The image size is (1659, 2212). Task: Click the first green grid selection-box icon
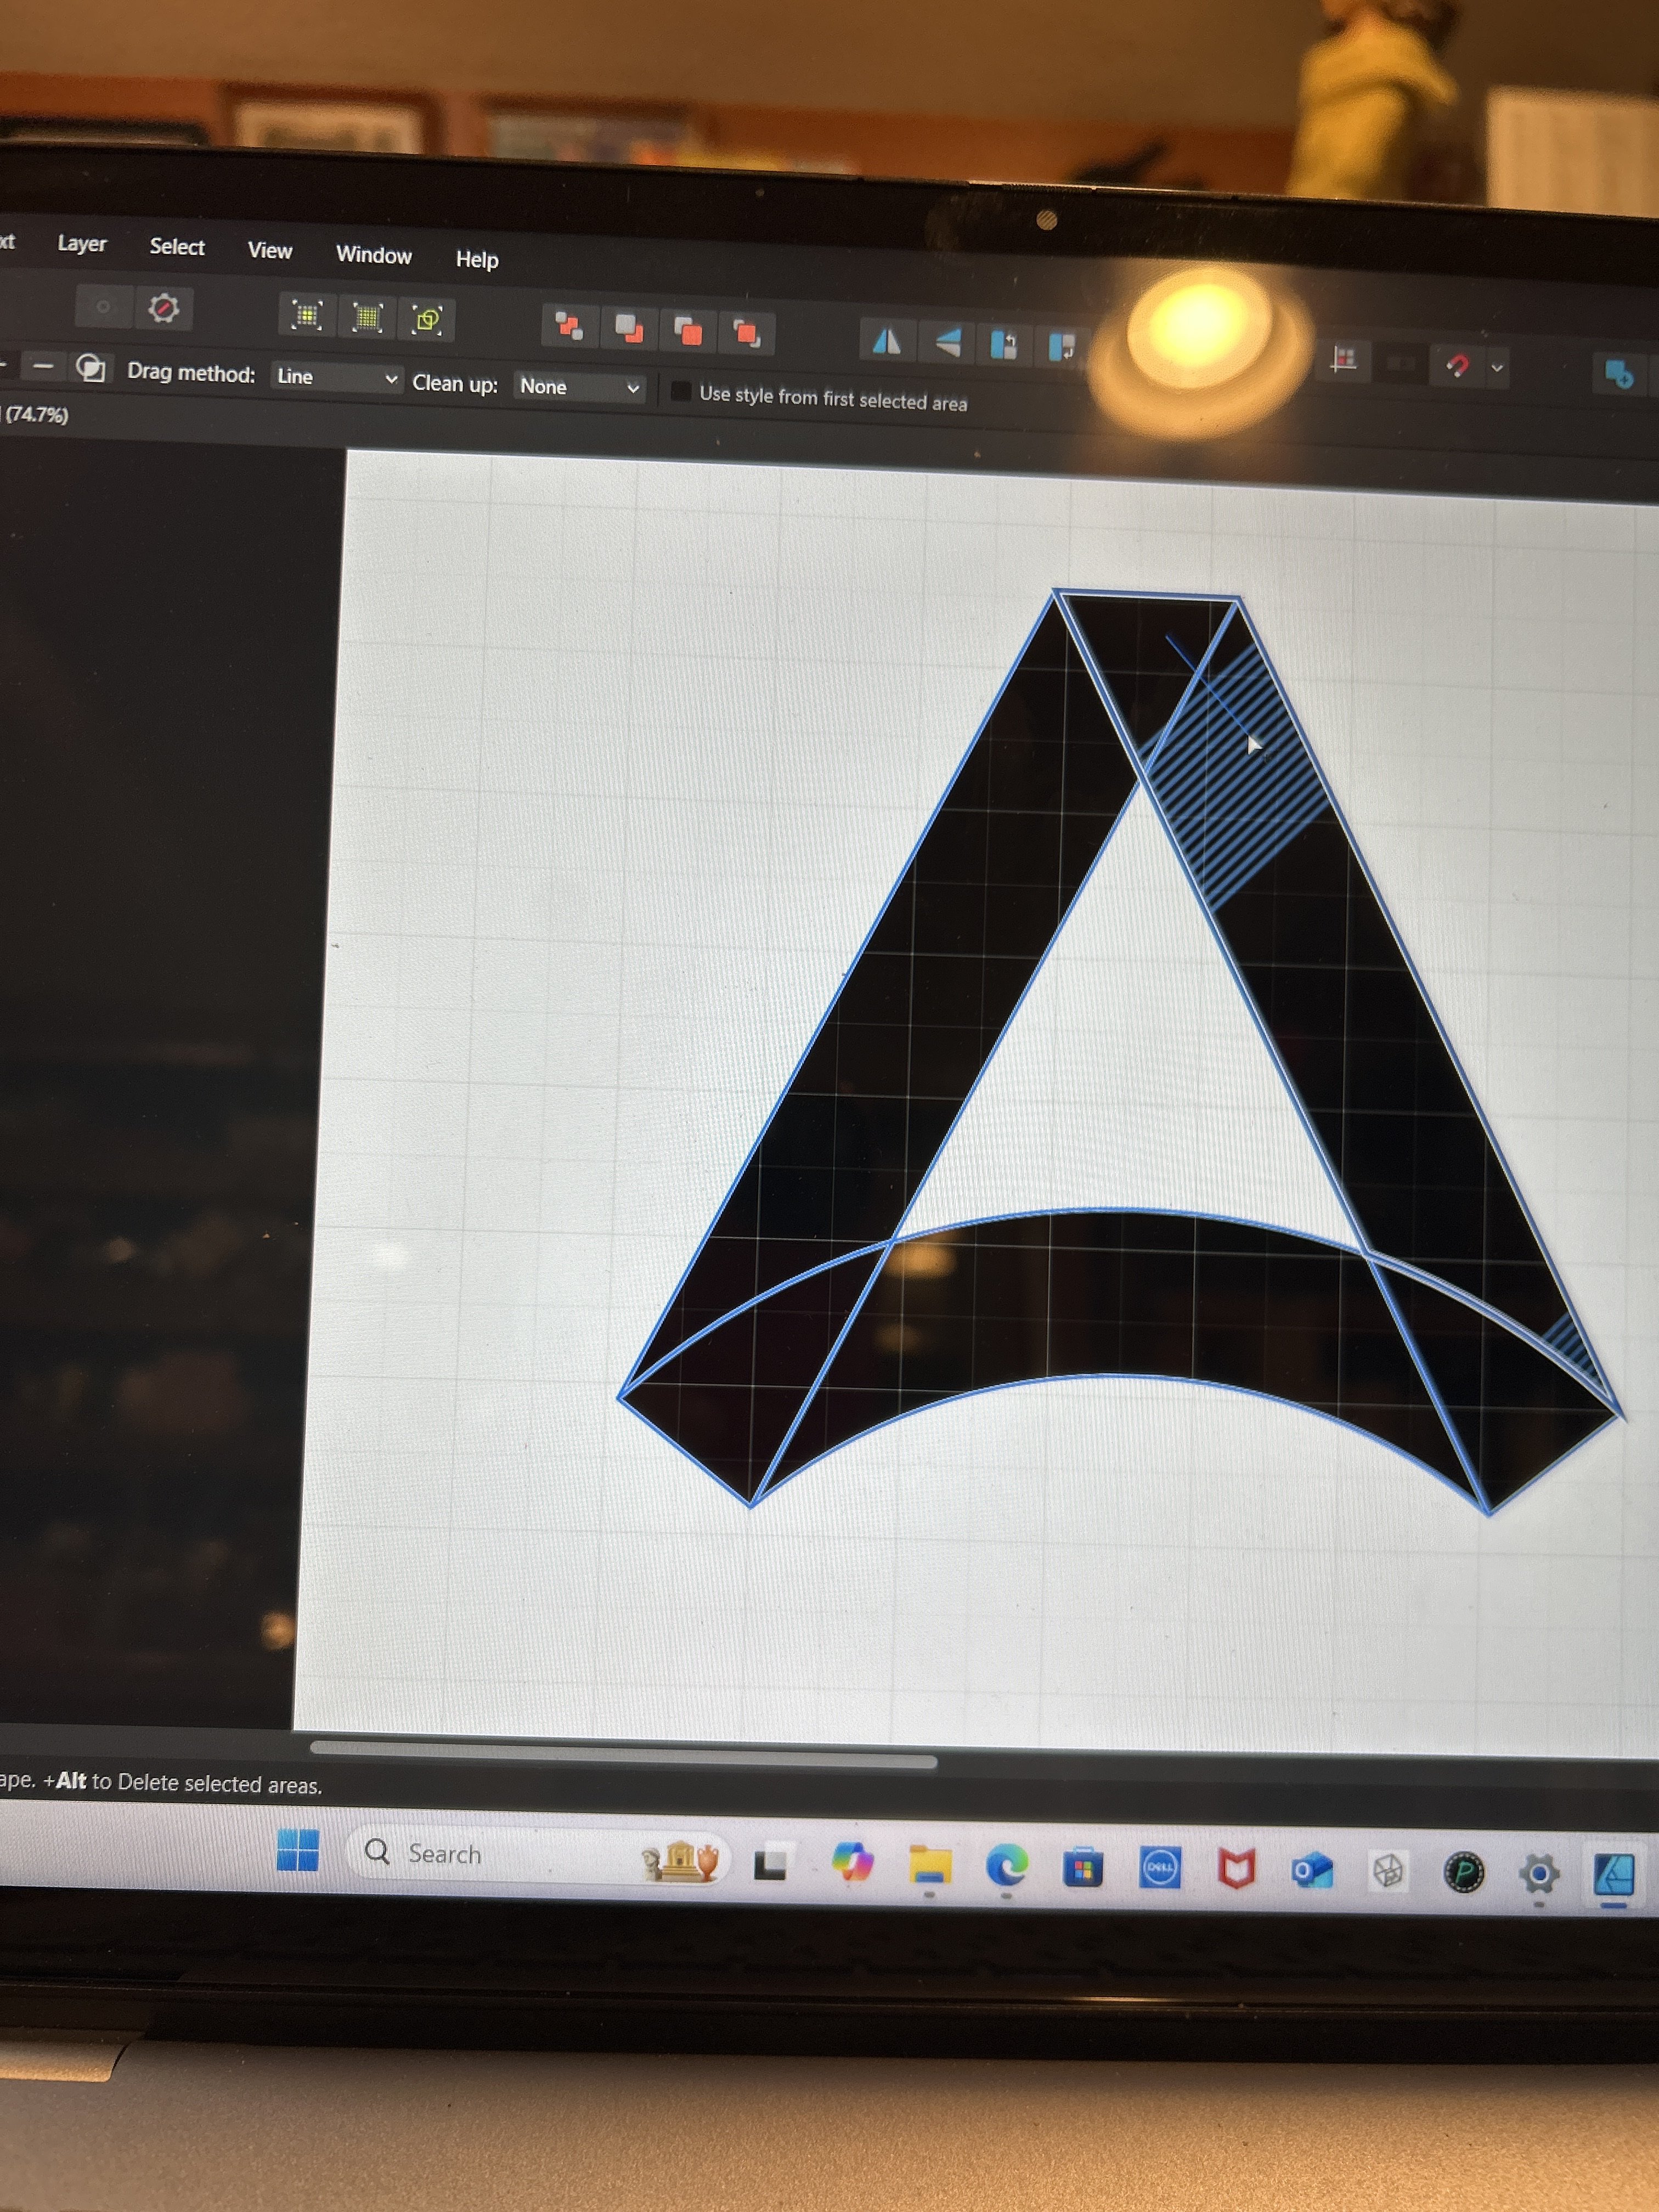pyautogui.click(x=307, y=316)
